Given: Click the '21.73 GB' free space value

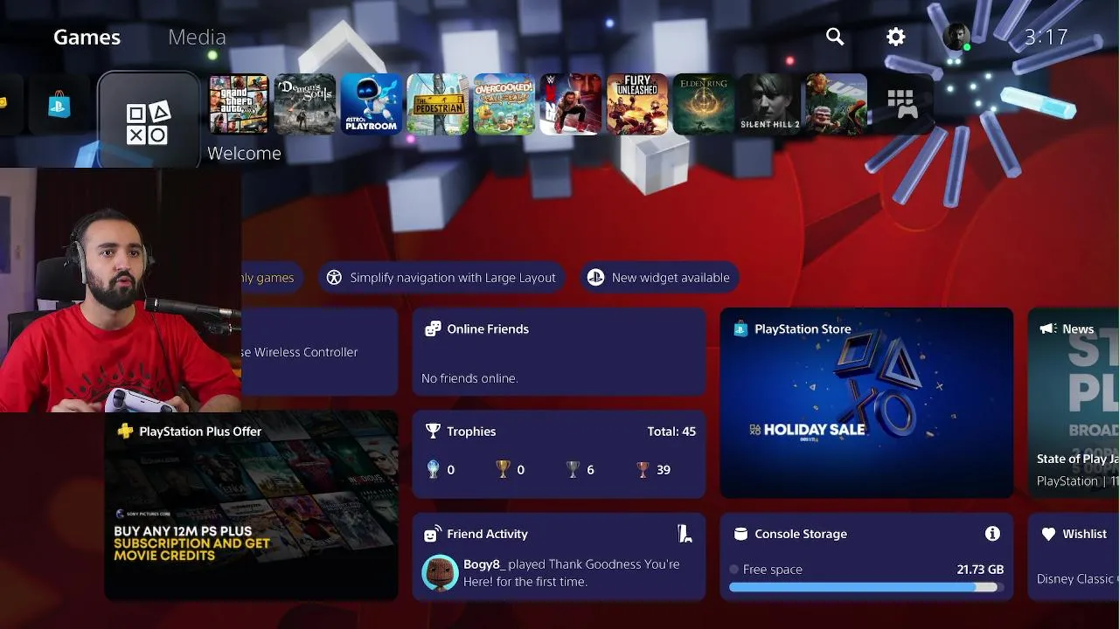Looking at the screenshot, I should [x=980, y=569].
